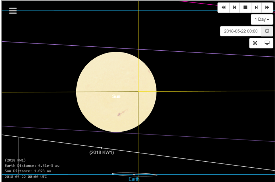Open the hamburger menu
This screenshot has width=275, height=182.
click(x=13, y=11)
